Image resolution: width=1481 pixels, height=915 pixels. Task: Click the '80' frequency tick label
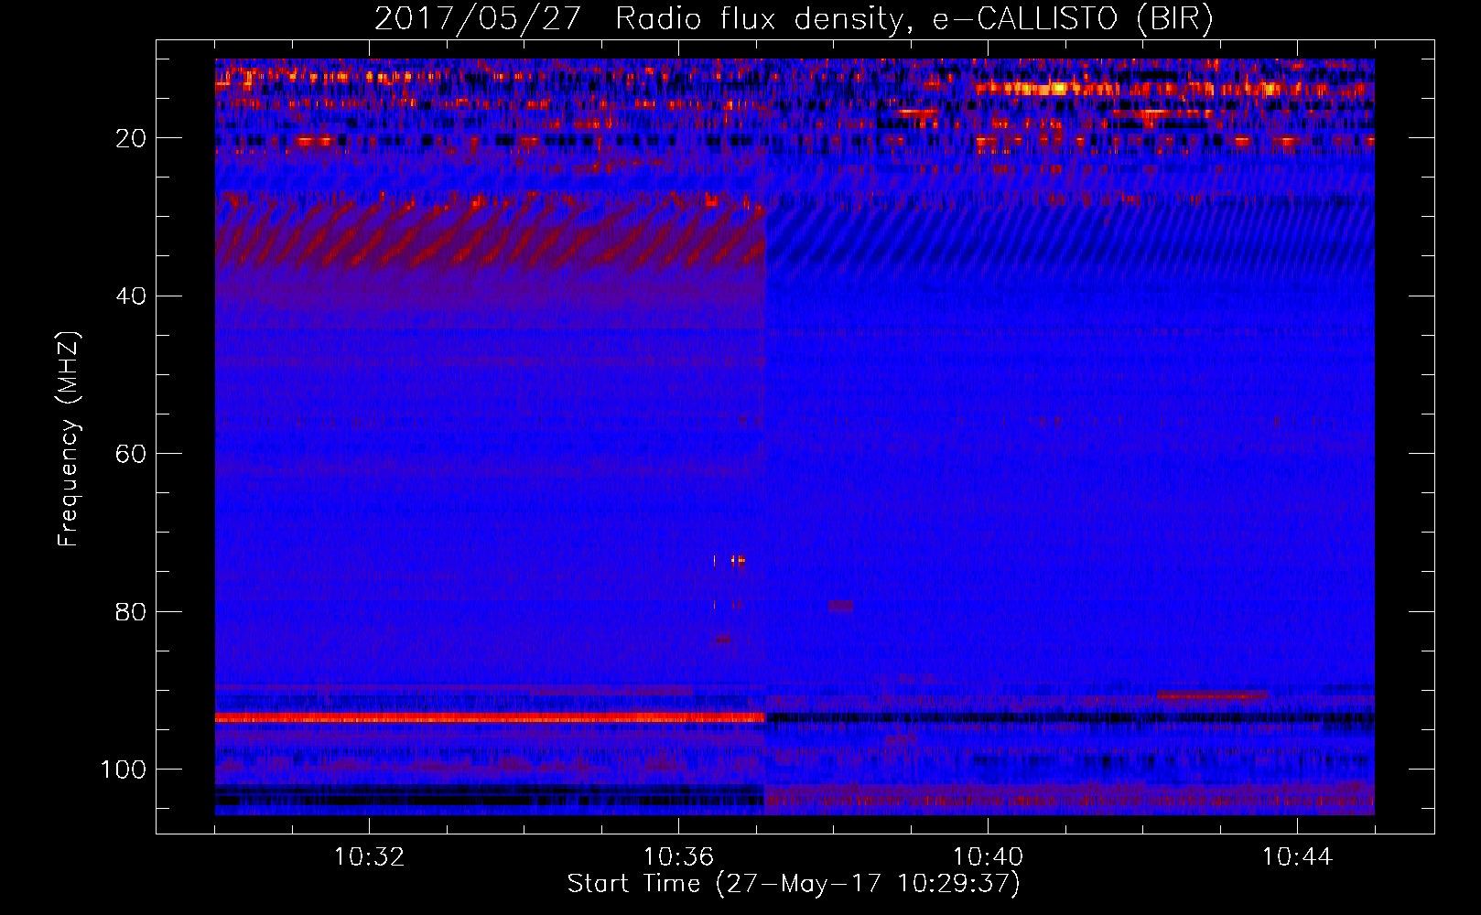click(x=131, y=611)
